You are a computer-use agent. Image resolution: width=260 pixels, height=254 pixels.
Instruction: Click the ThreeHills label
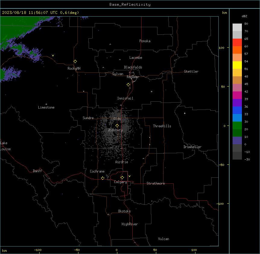[162, 126]
